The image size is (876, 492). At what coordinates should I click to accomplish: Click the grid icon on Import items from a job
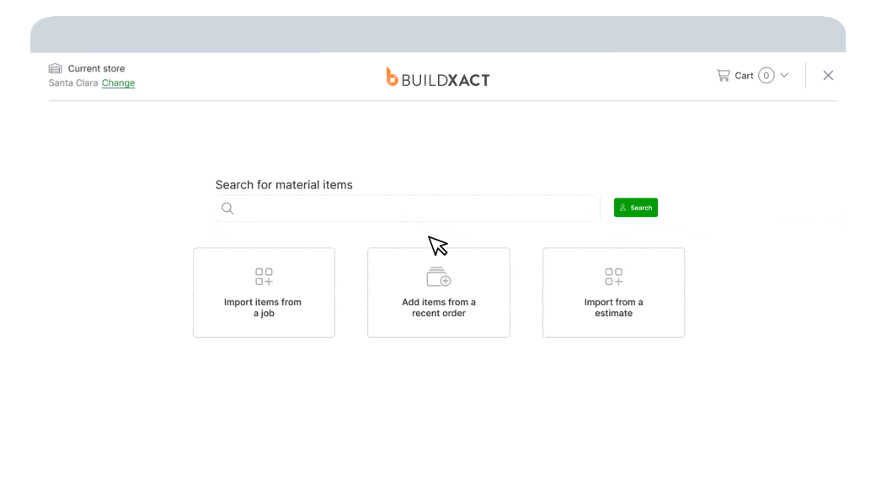tap(264, 276)
